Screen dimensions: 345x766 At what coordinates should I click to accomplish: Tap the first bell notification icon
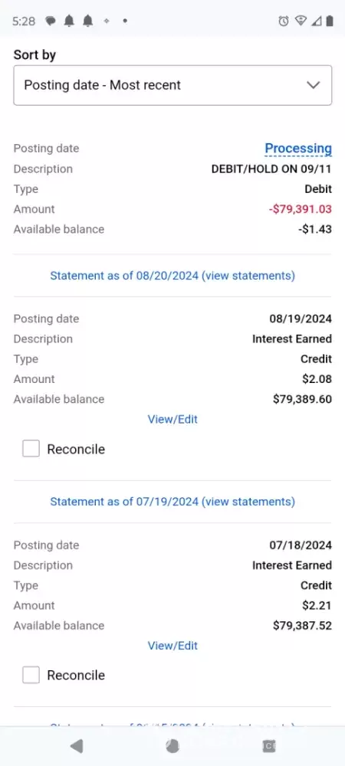pyautogui.click(x=70, y=21)
